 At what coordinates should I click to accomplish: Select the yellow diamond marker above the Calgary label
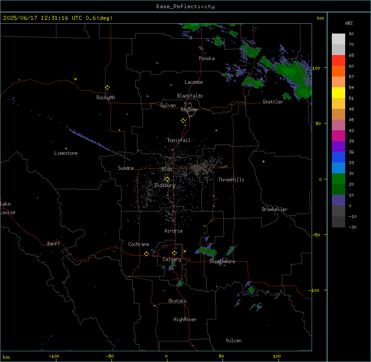point(174,253)
